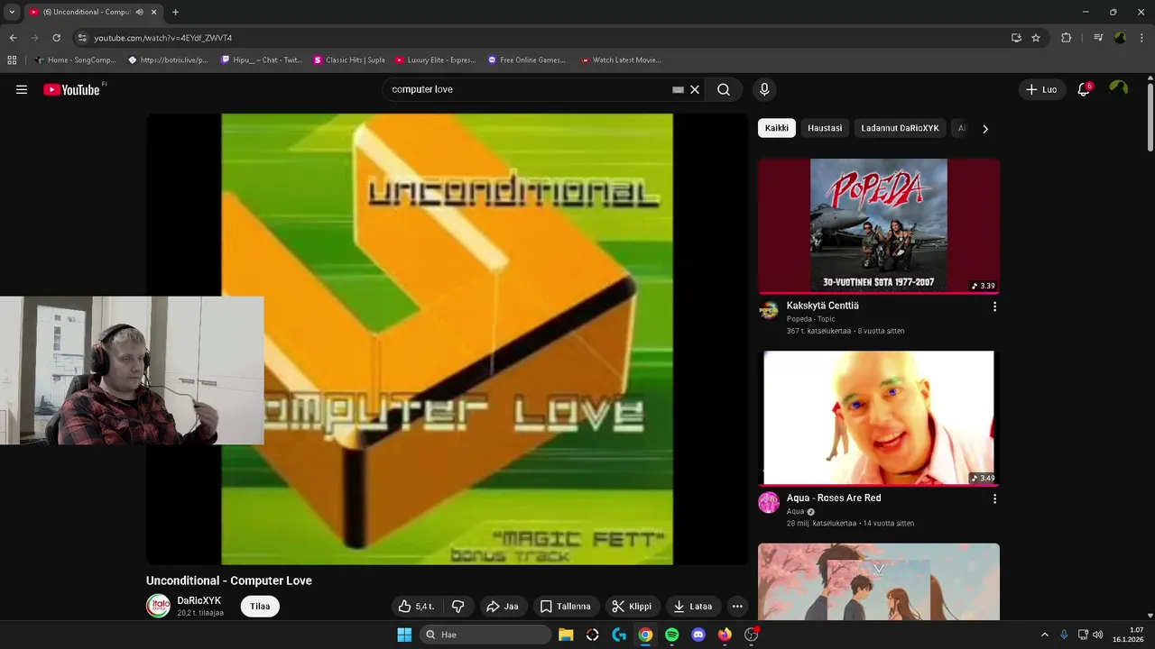Viewport: 1155px width, 649px height.
Task: Select the Kaikki filter chip
Action: 777,128
